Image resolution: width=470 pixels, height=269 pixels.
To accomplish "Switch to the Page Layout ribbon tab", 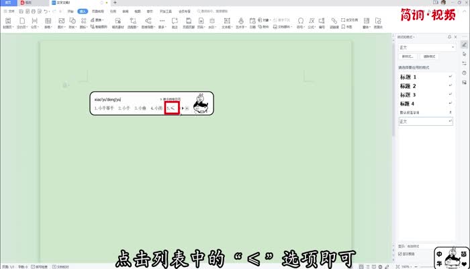I will [x=98, y=11].
